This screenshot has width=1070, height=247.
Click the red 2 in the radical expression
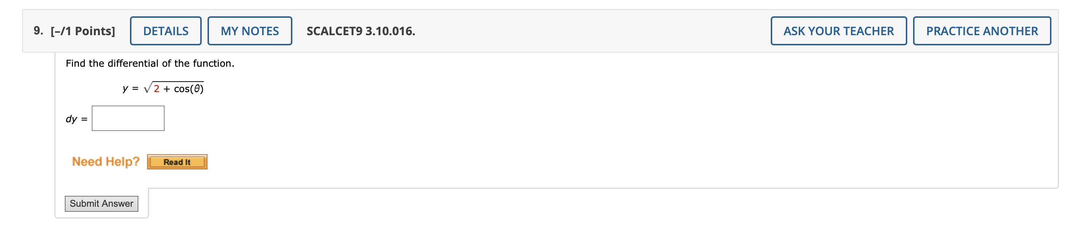click(x=156, y=88)
